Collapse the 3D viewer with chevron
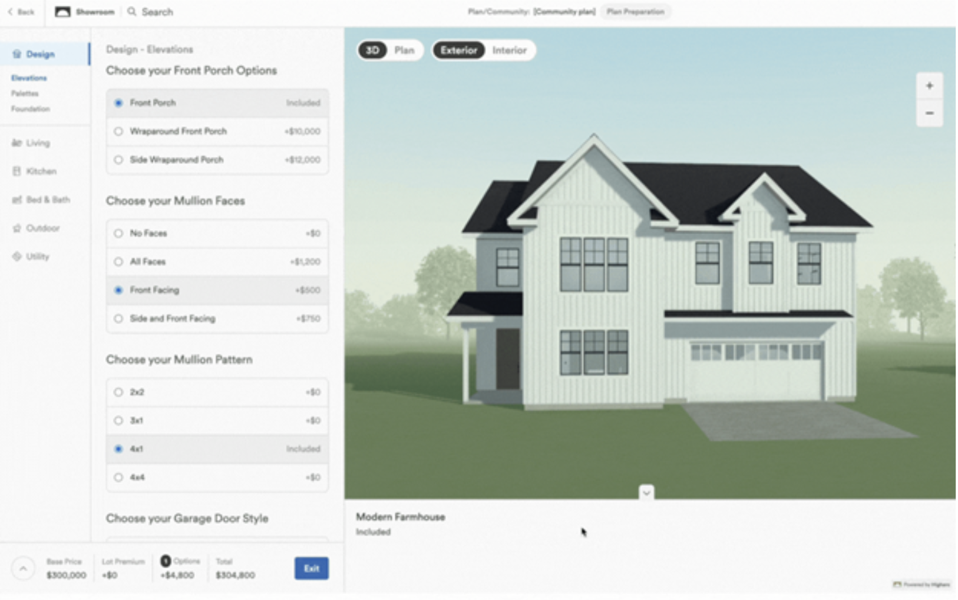Image resolution: width=958 pixels, height=600 pixels. click(x=646, y=492)
